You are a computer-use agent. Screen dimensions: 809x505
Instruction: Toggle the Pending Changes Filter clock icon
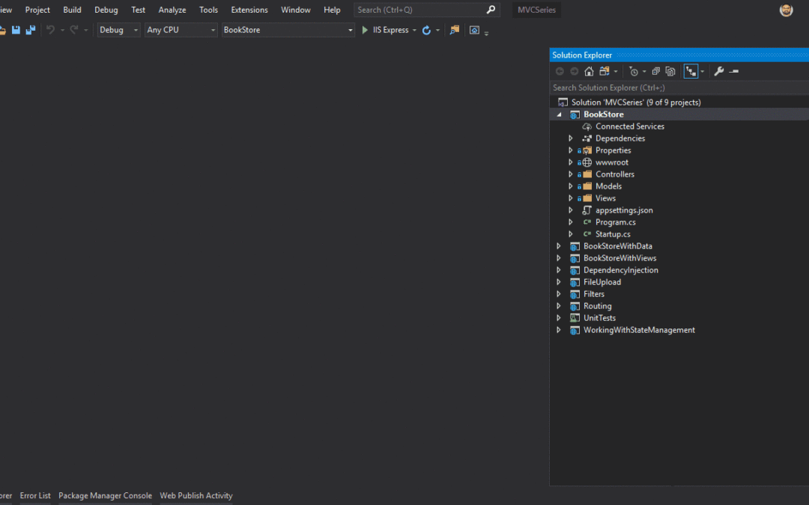634,71
